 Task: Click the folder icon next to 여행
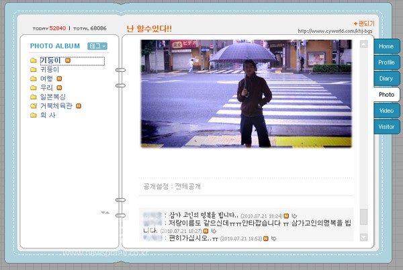pyautogui.click(x=34, y=79)
